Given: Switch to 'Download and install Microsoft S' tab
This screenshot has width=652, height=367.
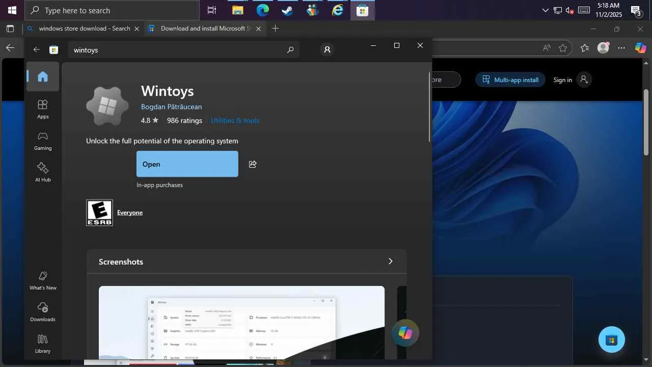Looking at the screenshot, I should pyautogui.click(x=205, y=29).
